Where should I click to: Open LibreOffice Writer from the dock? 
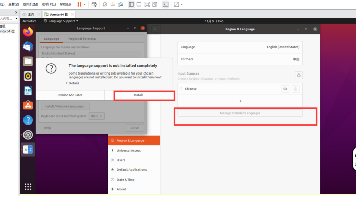[28, 91]
